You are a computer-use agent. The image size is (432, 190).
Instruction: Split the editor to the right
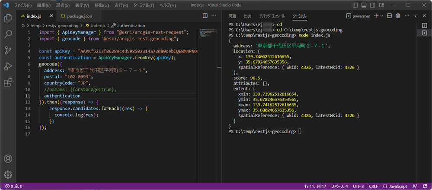click(205, 16)
